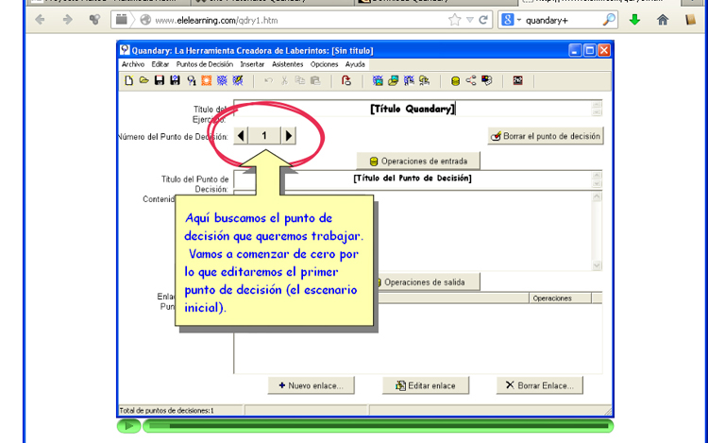Viewport: 708px width, 443px height.
Task: Reload the page with the refresh icon
Action: (483, 20)
